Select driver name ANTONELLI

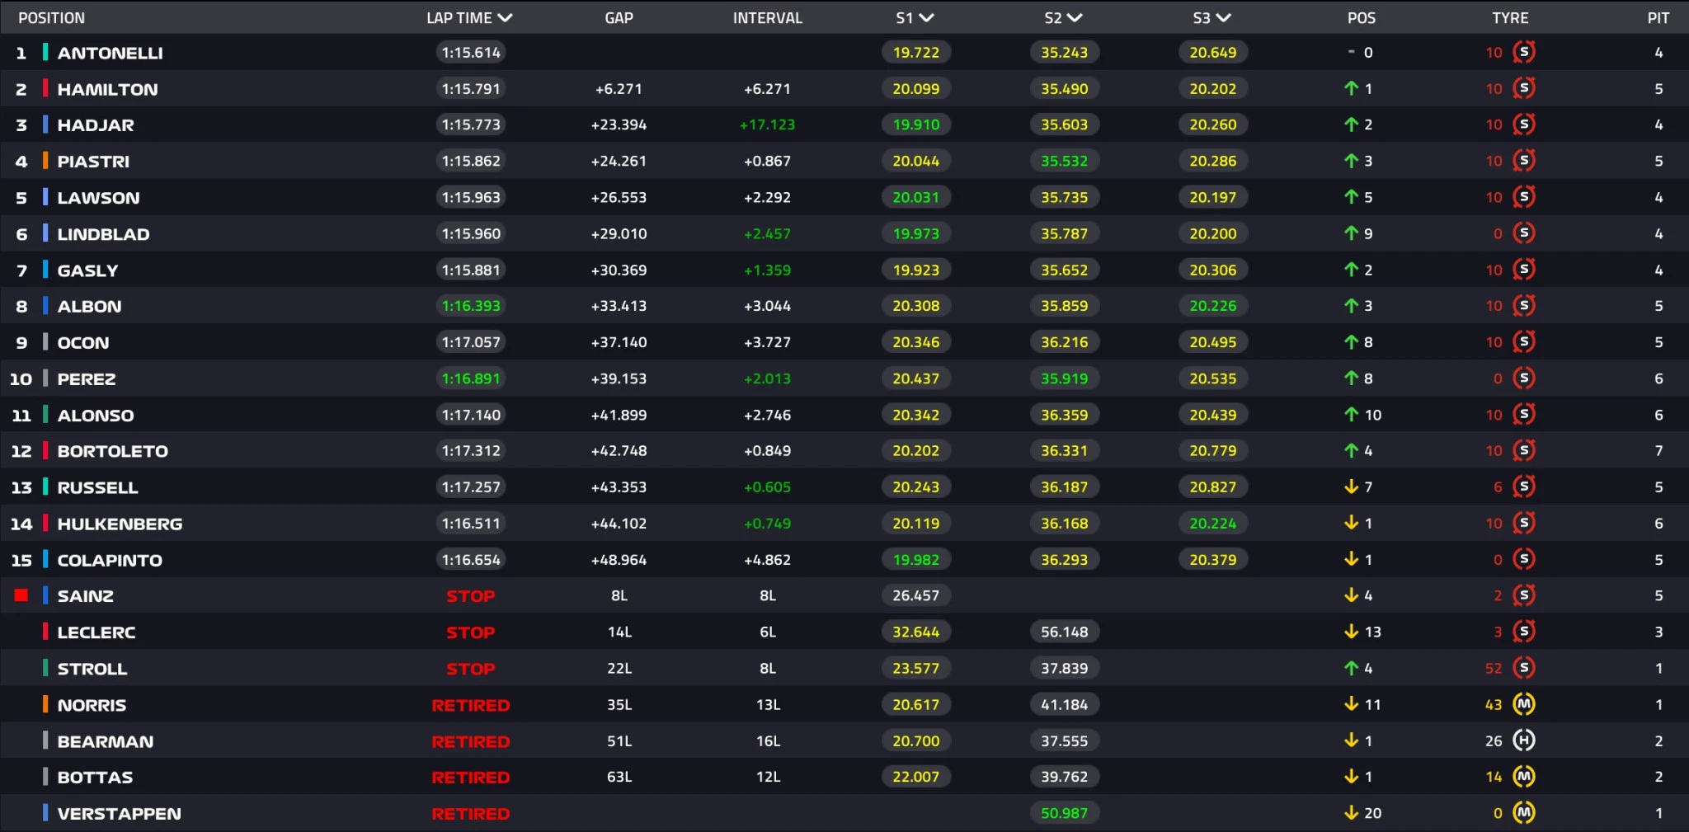[110, 54]
